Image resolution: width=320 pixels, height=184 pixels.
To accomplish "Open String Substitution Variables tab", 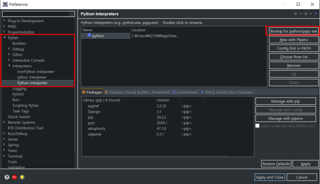I will 227,92.
